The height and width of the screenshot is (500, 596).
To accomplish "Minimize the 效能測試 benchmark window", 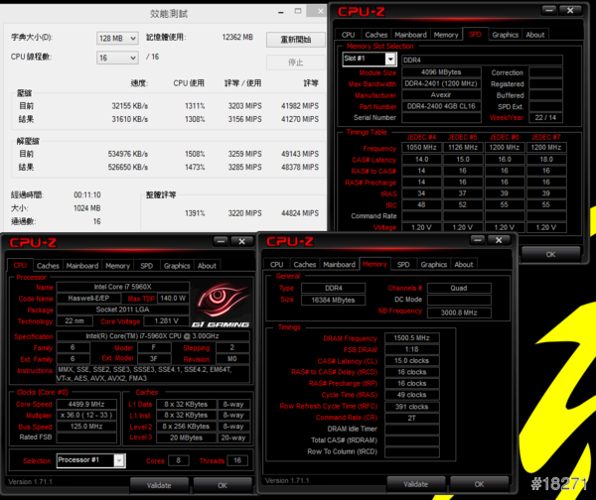I will [281, 12].
